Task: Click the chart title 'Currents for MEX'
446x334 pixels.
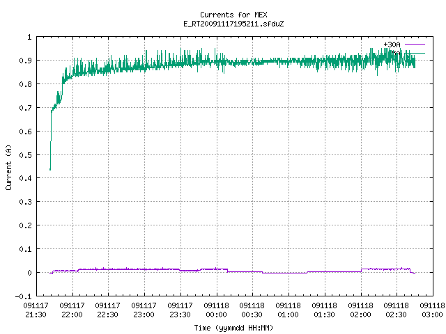Action: coord(233,15)
